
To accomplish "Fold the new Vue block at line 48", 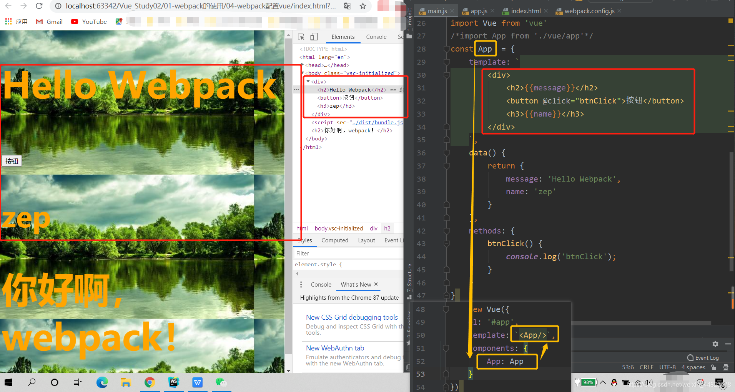I will coord(446,309).
